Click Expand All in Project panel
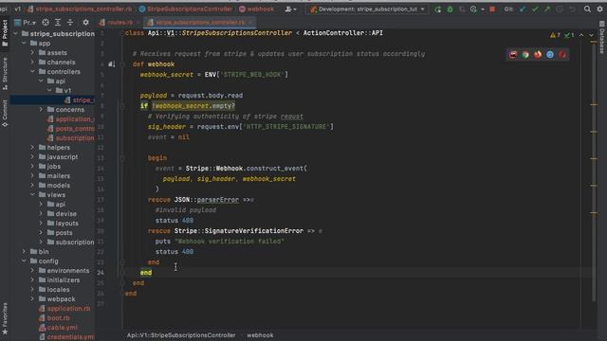Screen dimensions: 607x341 coord(58,23)
